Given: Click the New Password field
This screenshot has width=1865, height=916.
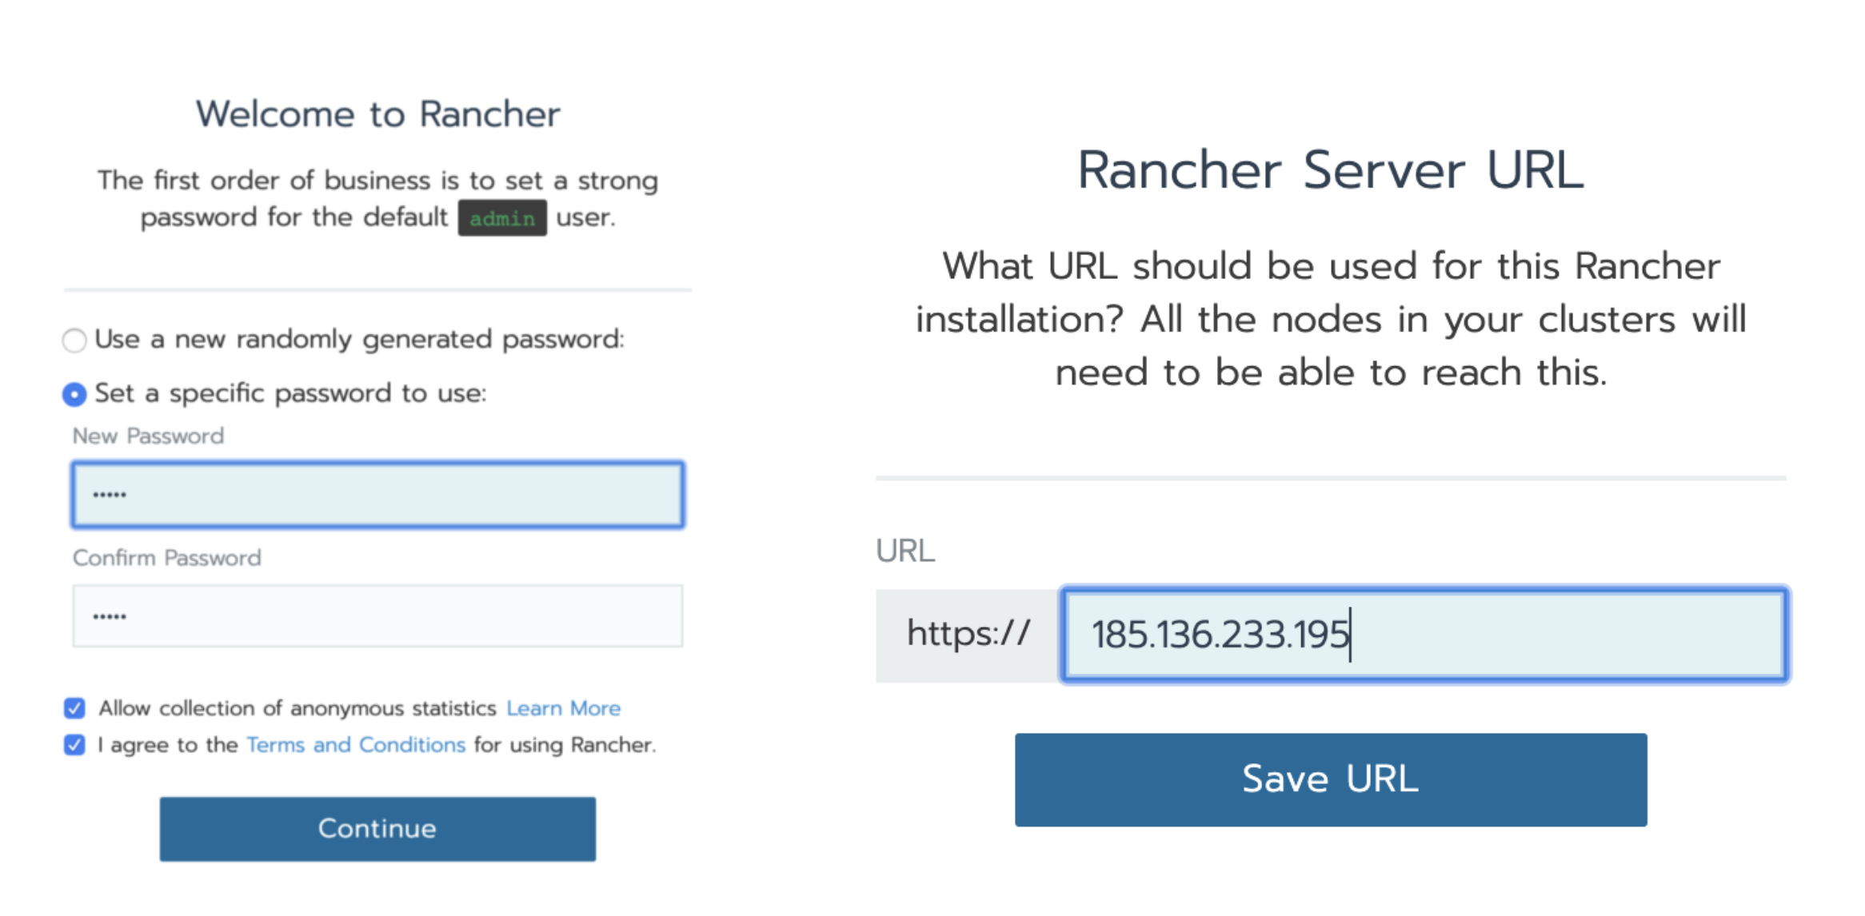Looking at the screenshot, I should (377, 495).
